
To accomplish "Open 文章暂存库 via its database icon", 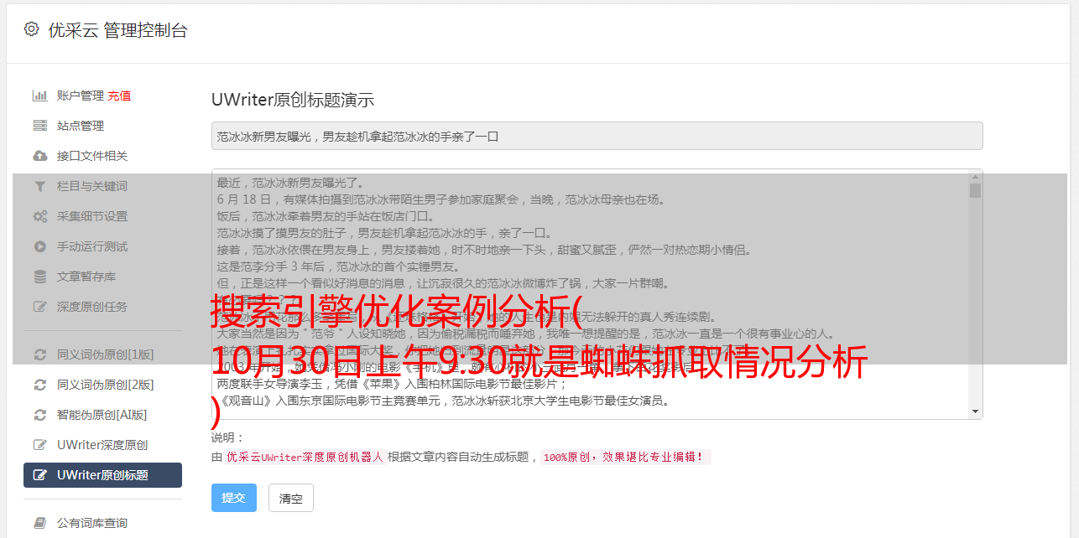I will (39, 277).
